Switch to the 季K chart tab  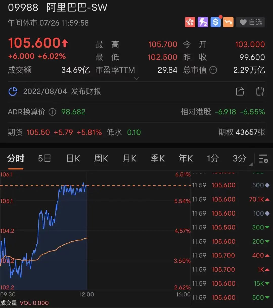(x=157, y=159)
